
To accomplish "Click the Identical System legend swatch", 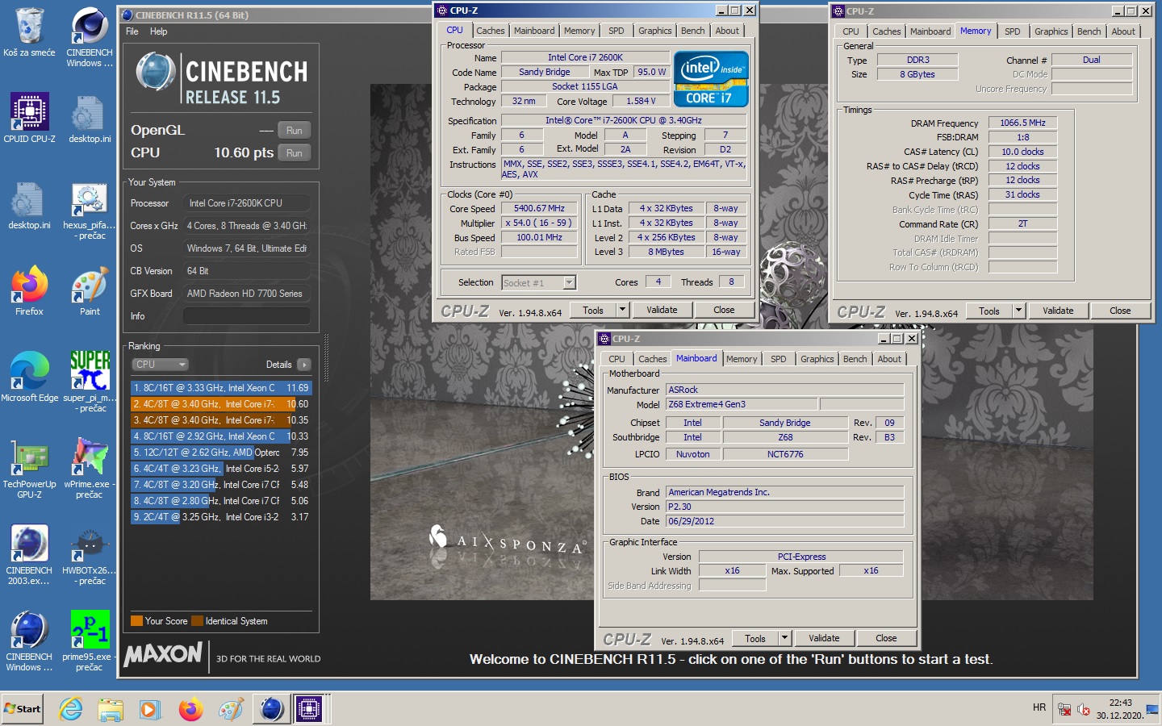I will [x=197, y=621].
